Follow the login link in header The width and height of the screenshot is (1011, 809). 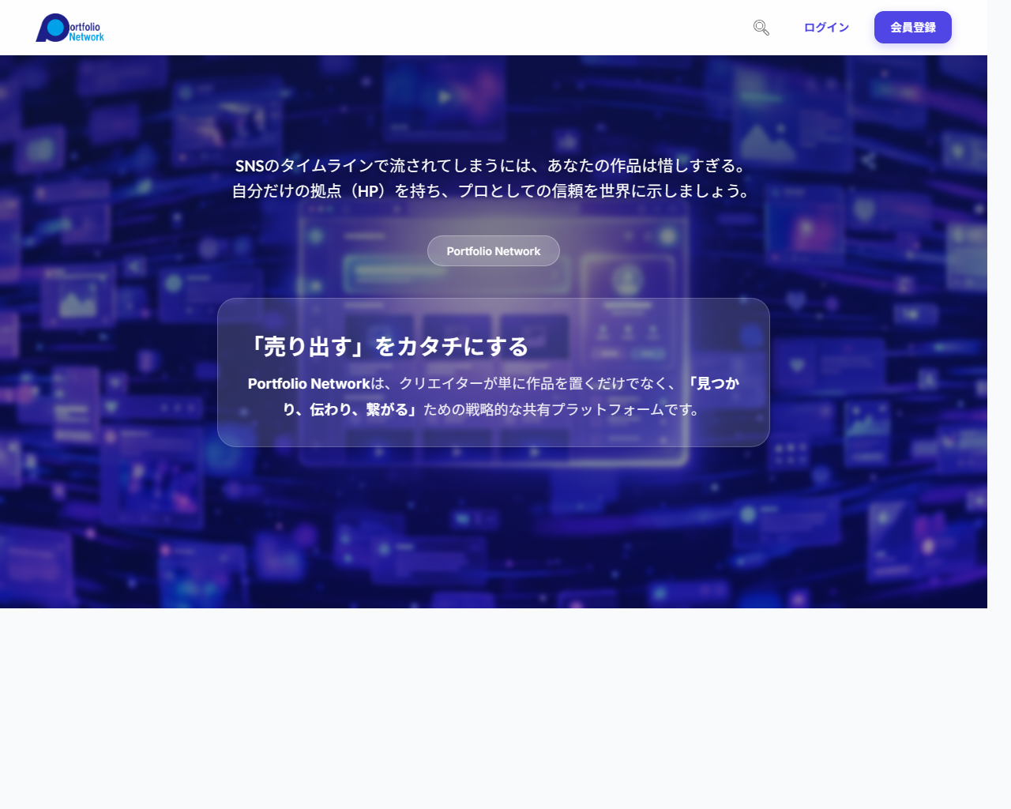tap(826, 27)
